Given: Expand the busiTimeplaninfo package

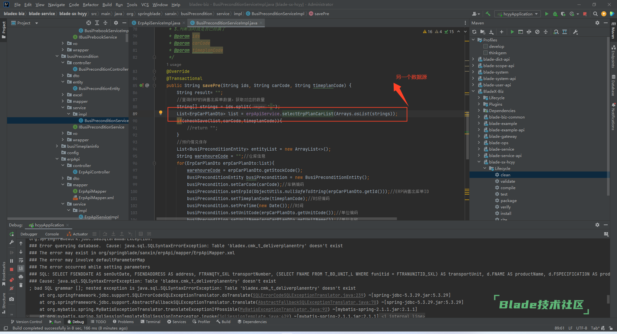Looking at the screenshot, I should pos(57,146).
